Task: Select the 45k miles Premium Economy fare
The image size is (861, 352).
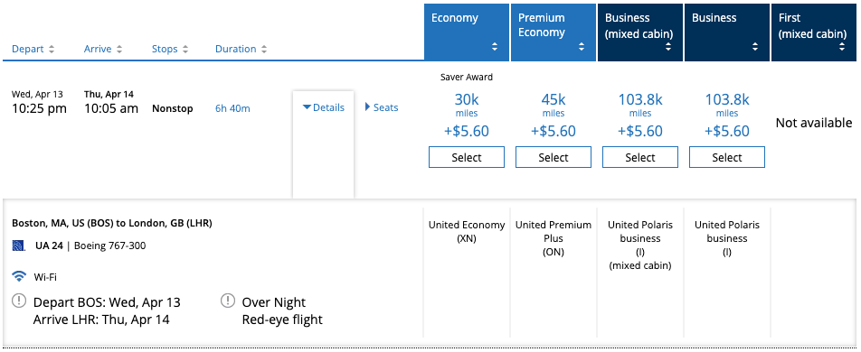Action: (x=553, y=157)
